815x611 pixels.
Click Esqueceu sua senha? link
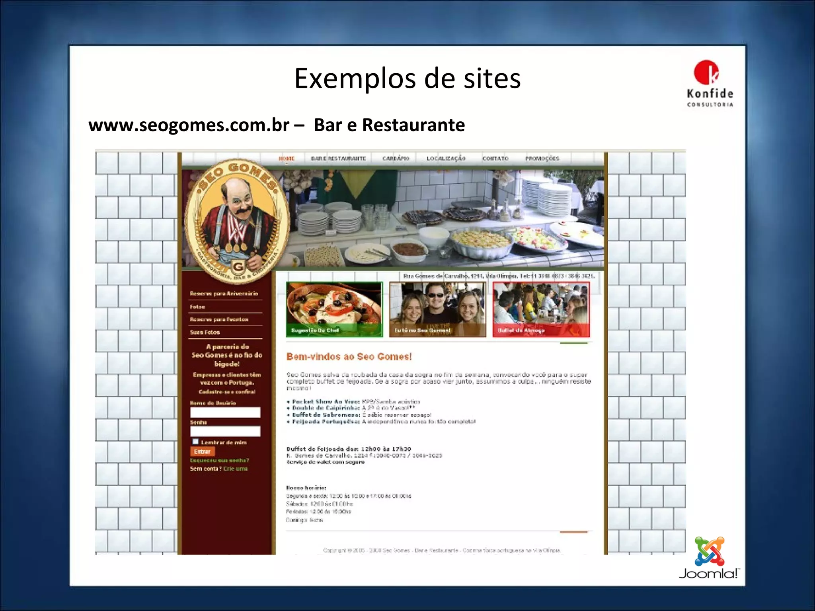219,461
